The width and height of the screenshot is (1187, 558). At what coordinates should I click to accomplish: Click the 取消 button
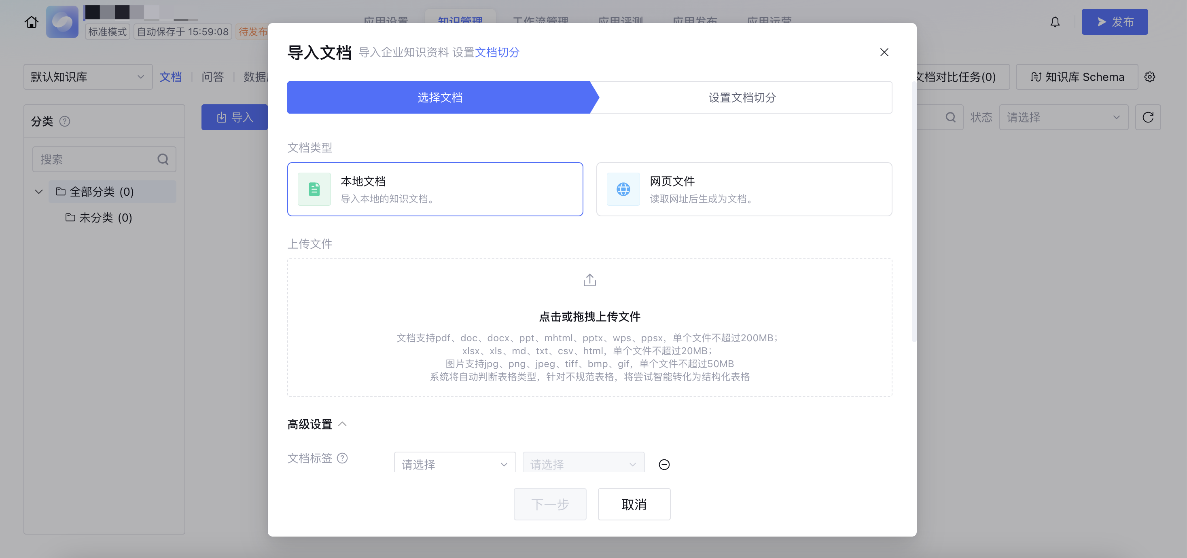pyautogui.click(x=634, y=504)
